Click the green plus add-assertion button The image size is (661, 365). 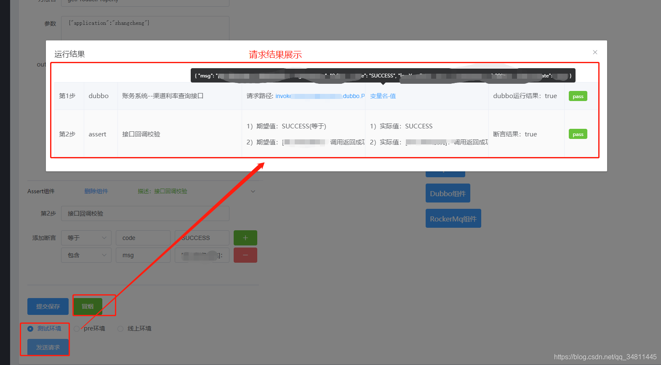click(x=245, y=238)
